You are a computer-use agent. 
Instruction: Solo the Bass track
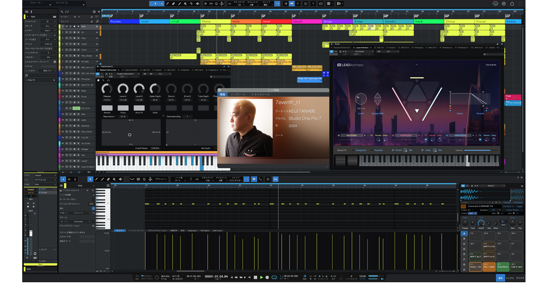pyautogui.click(x=70, y=91)
